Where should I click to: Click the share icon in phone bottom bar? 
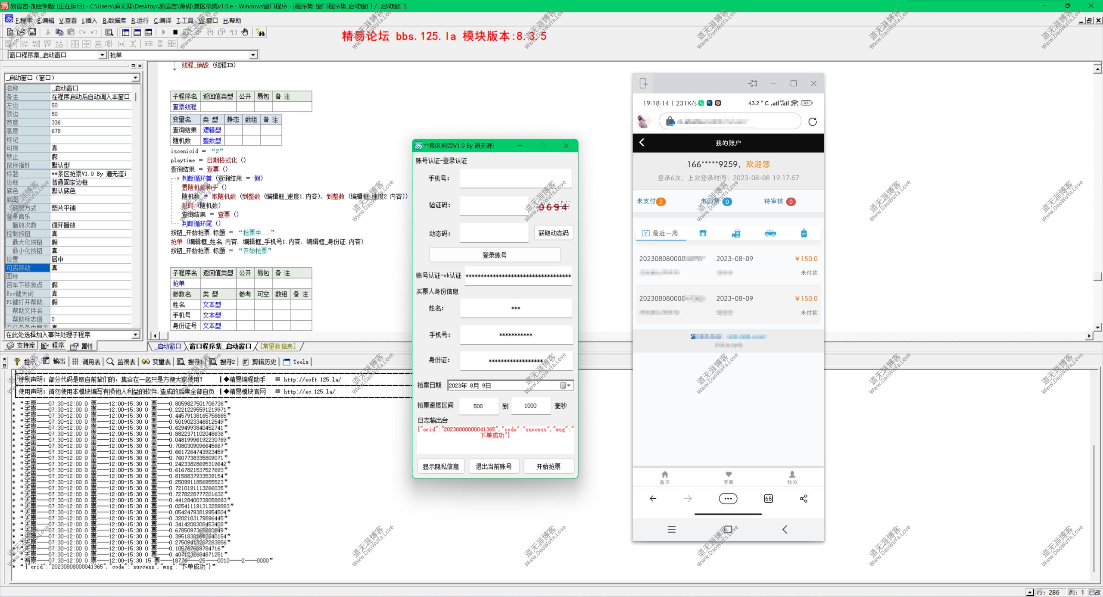pos(803,499)
